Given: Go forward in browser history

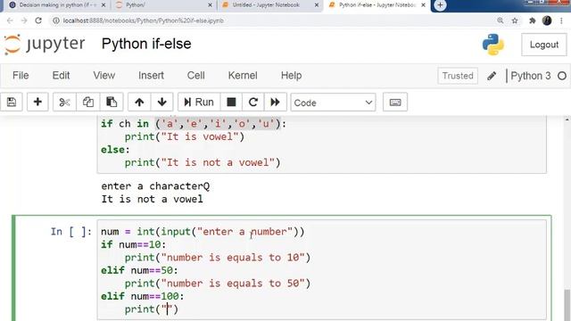Looking at the screenshot, I should [24, 21].
